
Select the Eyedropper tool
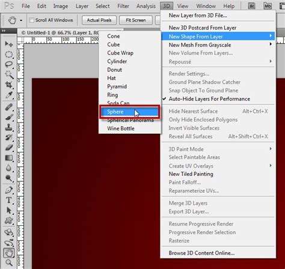pos(9,95)
